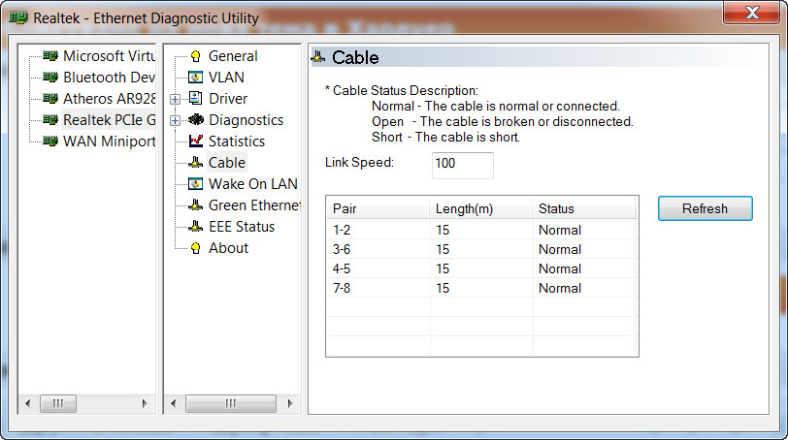Open the Wake On LAN page
This screenshot has height=440, width=788.
coord(252,183)
